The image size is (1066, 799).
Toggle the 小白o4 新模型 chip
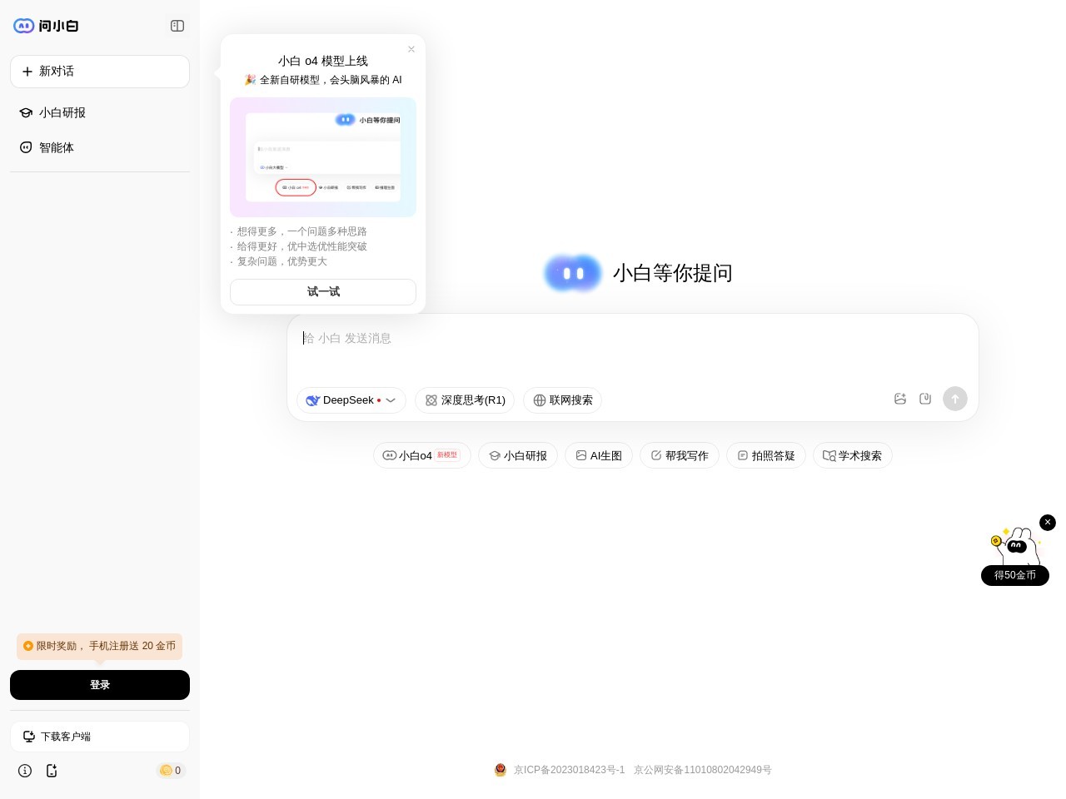coord(422,455)
